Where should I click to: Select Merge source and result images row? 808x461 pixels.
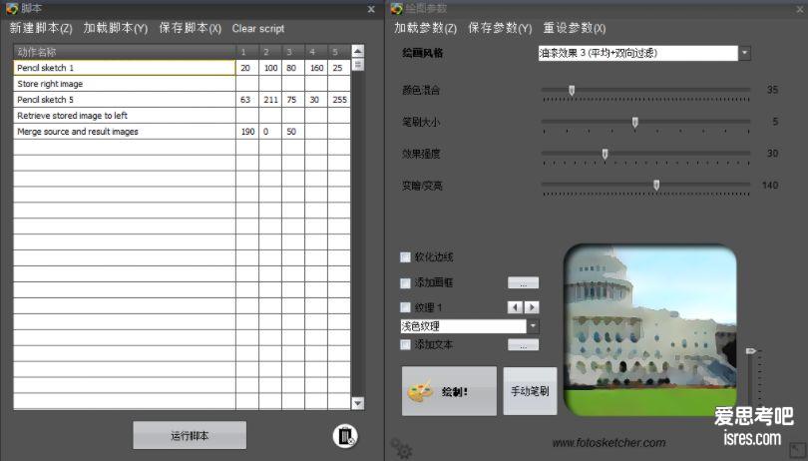coord(182,132)
